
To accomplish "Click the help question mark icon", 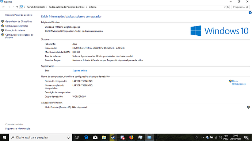I will click(250, 13).
